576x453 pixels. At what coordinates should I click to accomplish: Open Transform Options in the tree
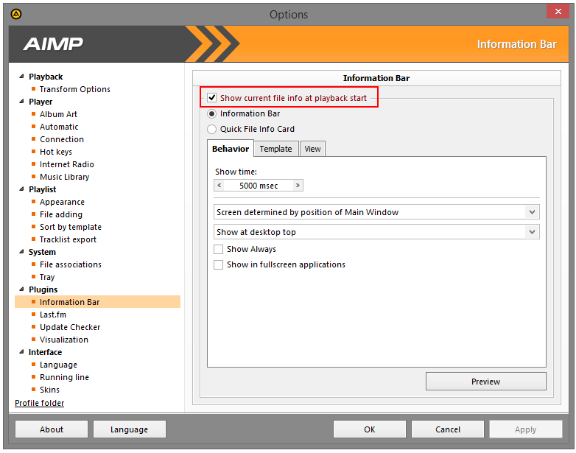[75, 89]
